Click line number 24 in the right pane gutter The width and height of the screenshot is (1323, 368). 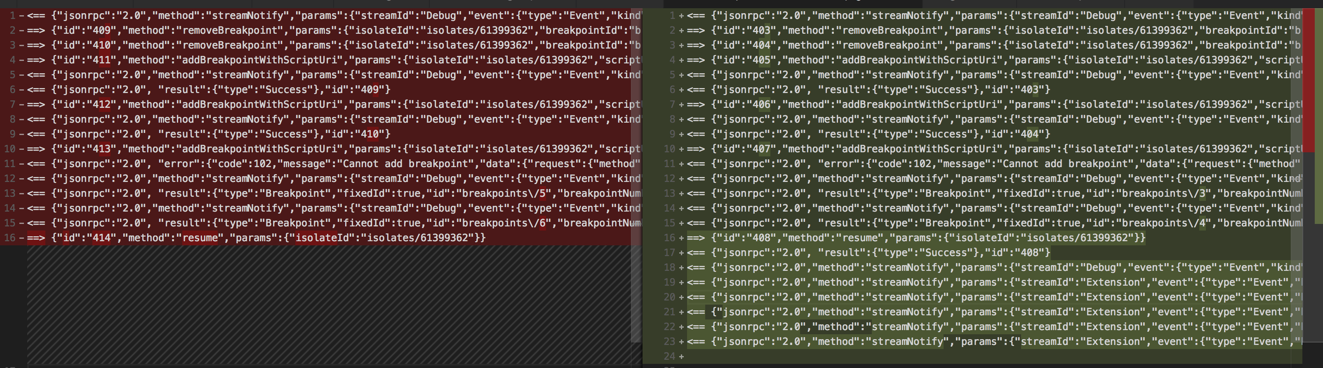669,357
